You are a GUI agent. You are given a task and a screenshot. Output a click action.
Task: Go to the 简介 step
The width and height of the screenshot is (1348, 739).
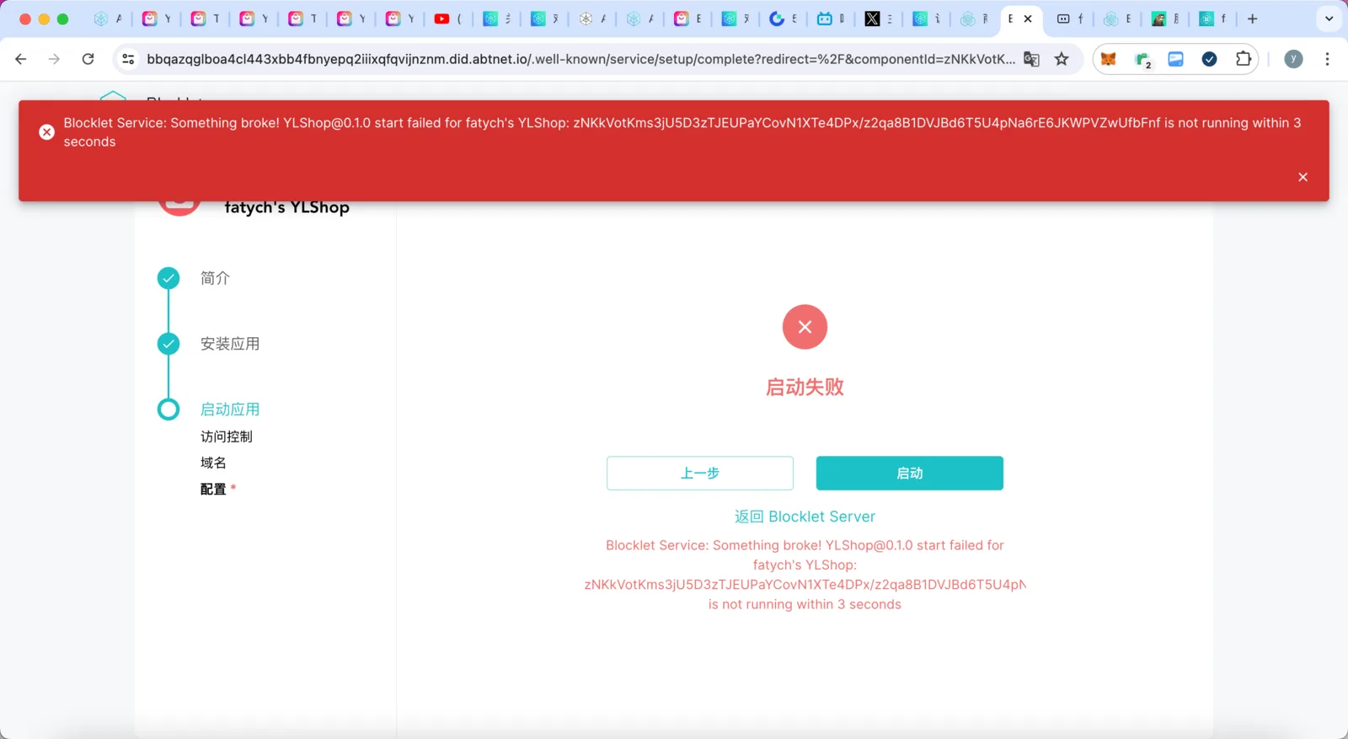point(215,278)
